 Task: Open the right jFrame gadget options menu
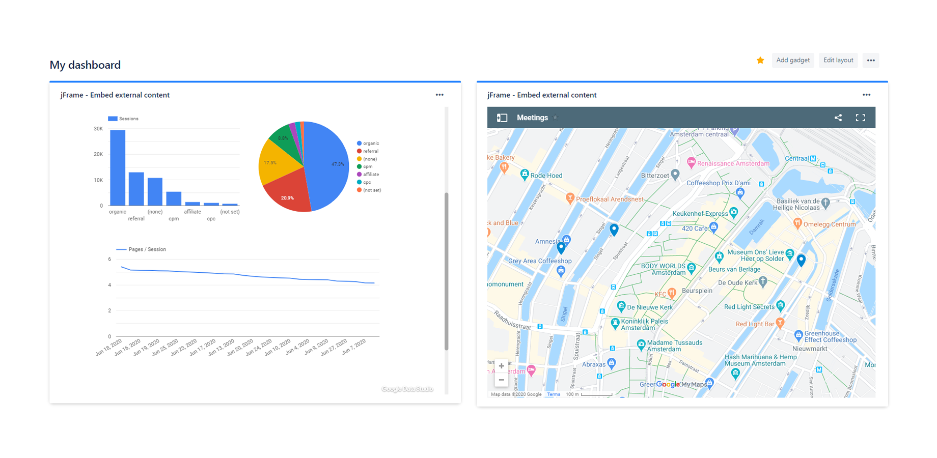[867, 95]
